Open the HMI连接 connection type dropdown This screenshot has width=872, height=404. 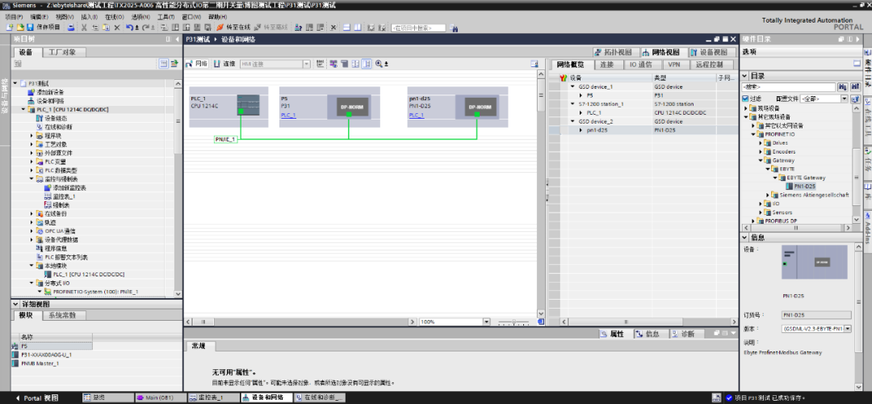click(x=307, y=64)
